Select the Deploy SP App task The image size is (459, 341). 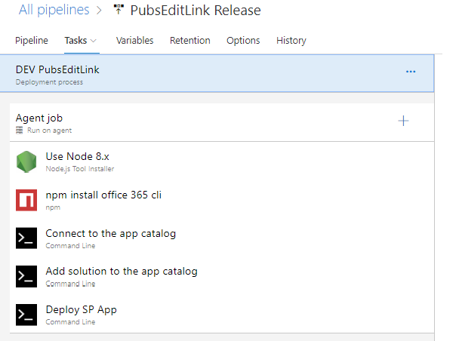pyautogui.click(x=222, y=315)
